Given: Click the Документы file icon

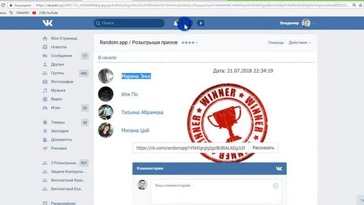Looking at the screenshot, I should [x=45, y=140].
